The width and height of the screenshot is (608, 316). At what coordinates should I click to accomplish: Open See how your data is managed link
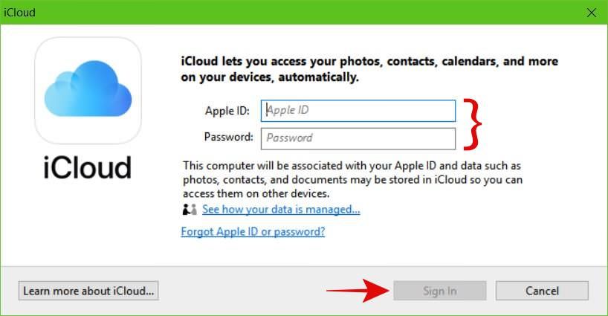point(281,210)
